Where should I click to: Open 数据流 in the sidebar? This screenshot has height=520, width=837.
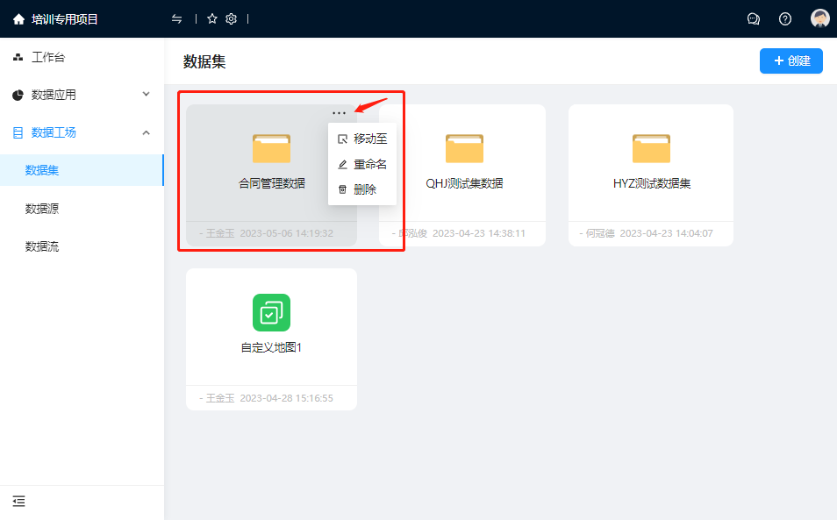(x=42, y=246)
